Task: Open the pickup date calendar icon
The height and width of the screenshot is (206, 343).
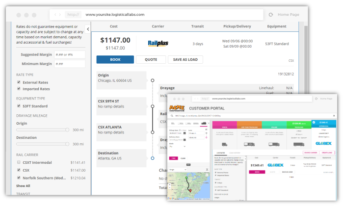Action: click(185, 133)
